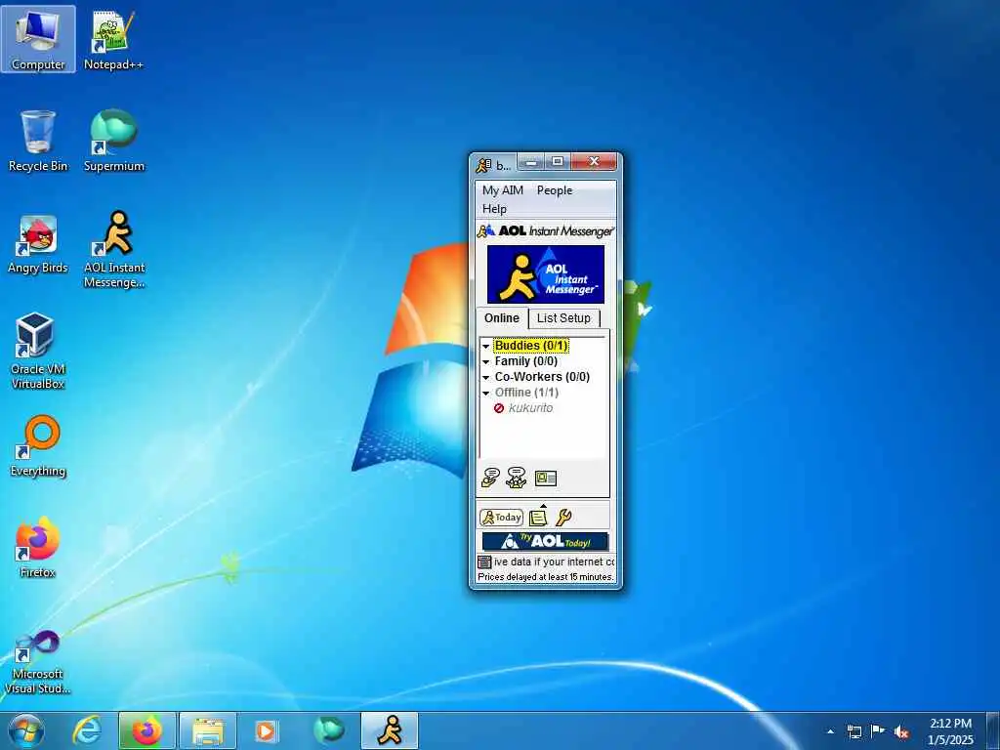Click the Send Instant Message icon
Screen dimensions: 1000x750
click(490, 478)
